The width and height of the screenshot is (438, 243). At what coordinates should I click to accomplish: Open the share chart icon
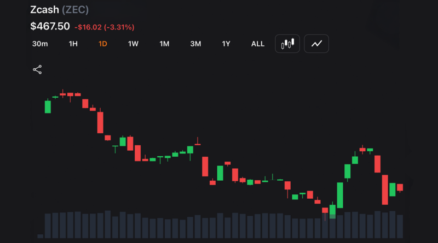point(37,70)
